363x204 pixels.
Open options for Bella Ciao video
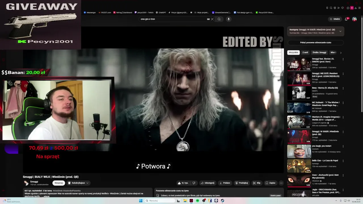click(343, 161)
